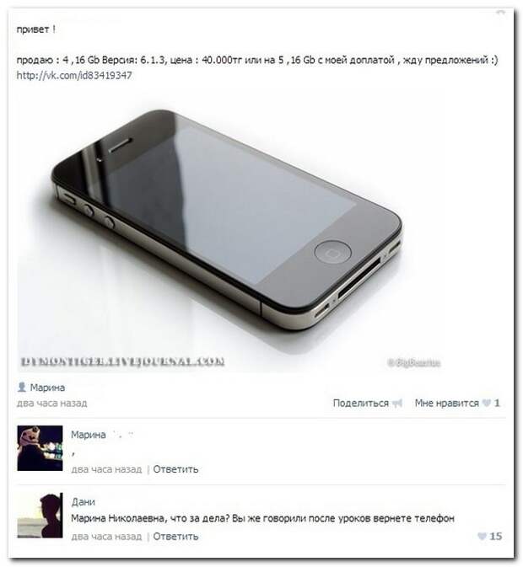The width and height of the screenshot is (523, 567).
Task: Click the post's 'два часа назад' timestamp
Action: pos(51,404)
